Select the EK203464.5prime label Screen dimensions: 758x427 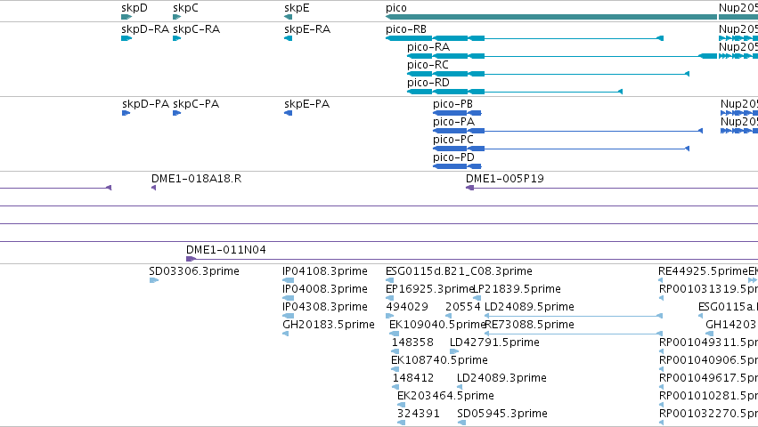(445, 396)
